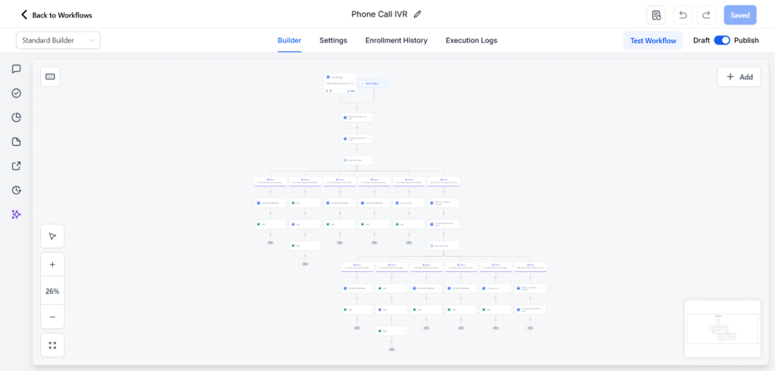Open the clock history sidebar icon

tap(17, 191)
